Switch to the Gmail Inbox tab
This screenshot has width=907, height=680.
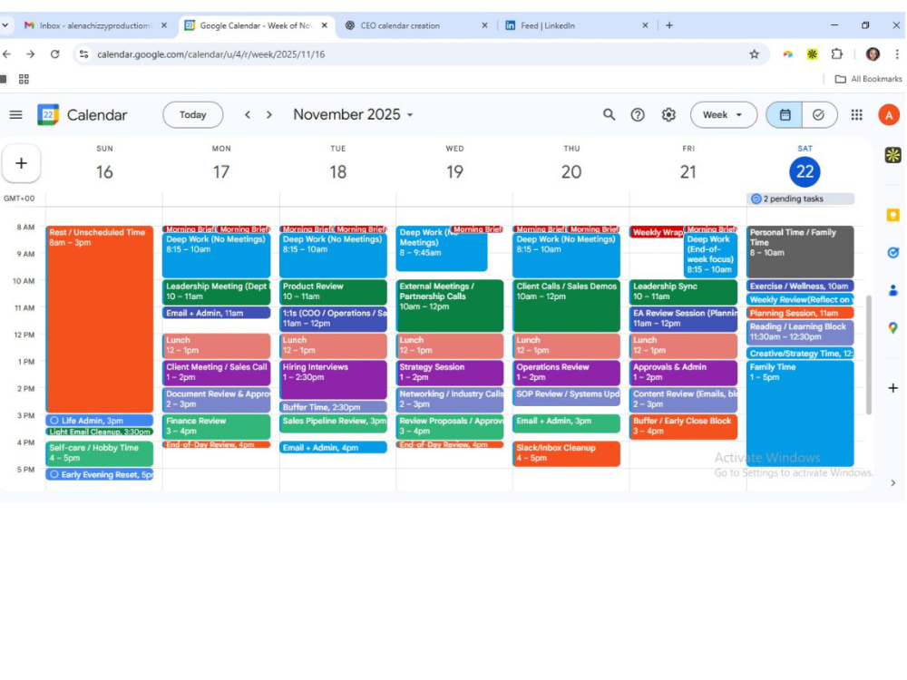94,25
